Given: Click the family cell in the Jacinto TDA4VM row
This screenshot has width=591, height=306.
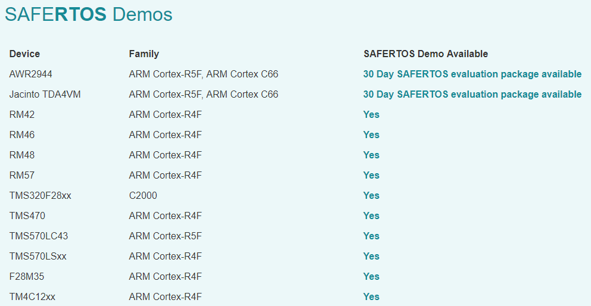Looking at the screenshot, I should (x=204, y=94).
